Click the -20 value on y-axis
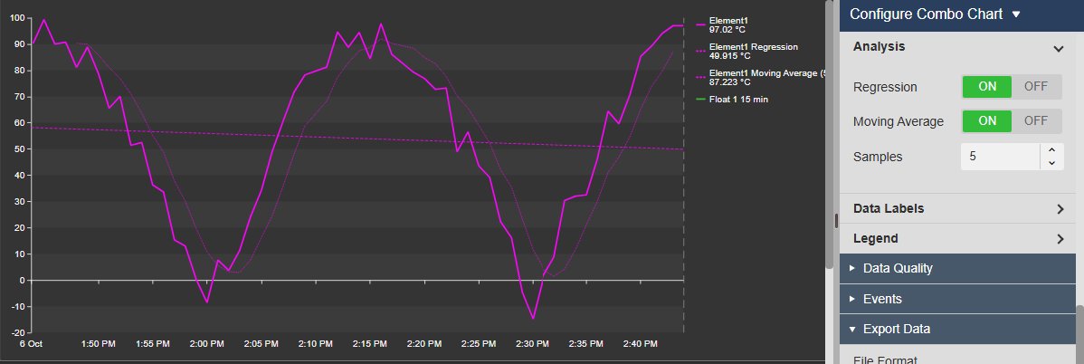This screenshot has height=364, width=1084. pos(18,332)
